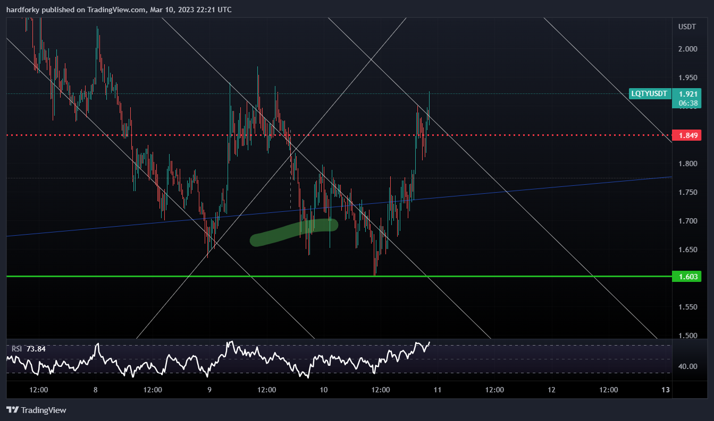Click the red 1.849 price label
The width and height of the screenshot is (714, 421).
coord(686,135)
